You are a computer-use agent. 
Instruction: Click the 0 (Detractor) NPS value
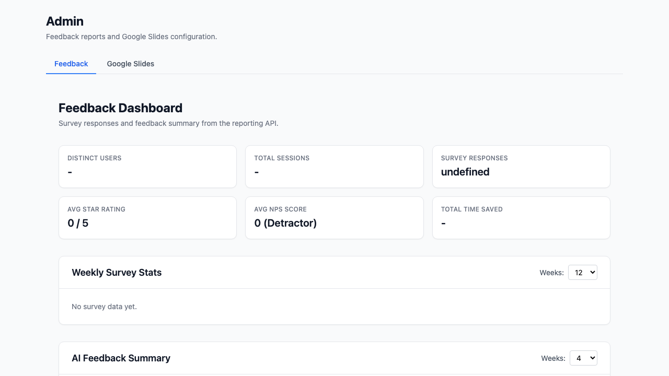click(285, 223)
